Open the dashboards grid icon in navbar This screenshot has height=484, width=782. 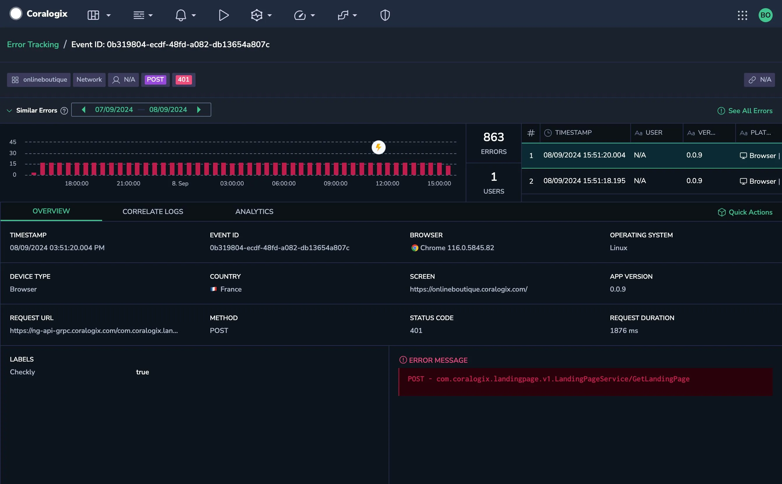click(x=93, y=15)
